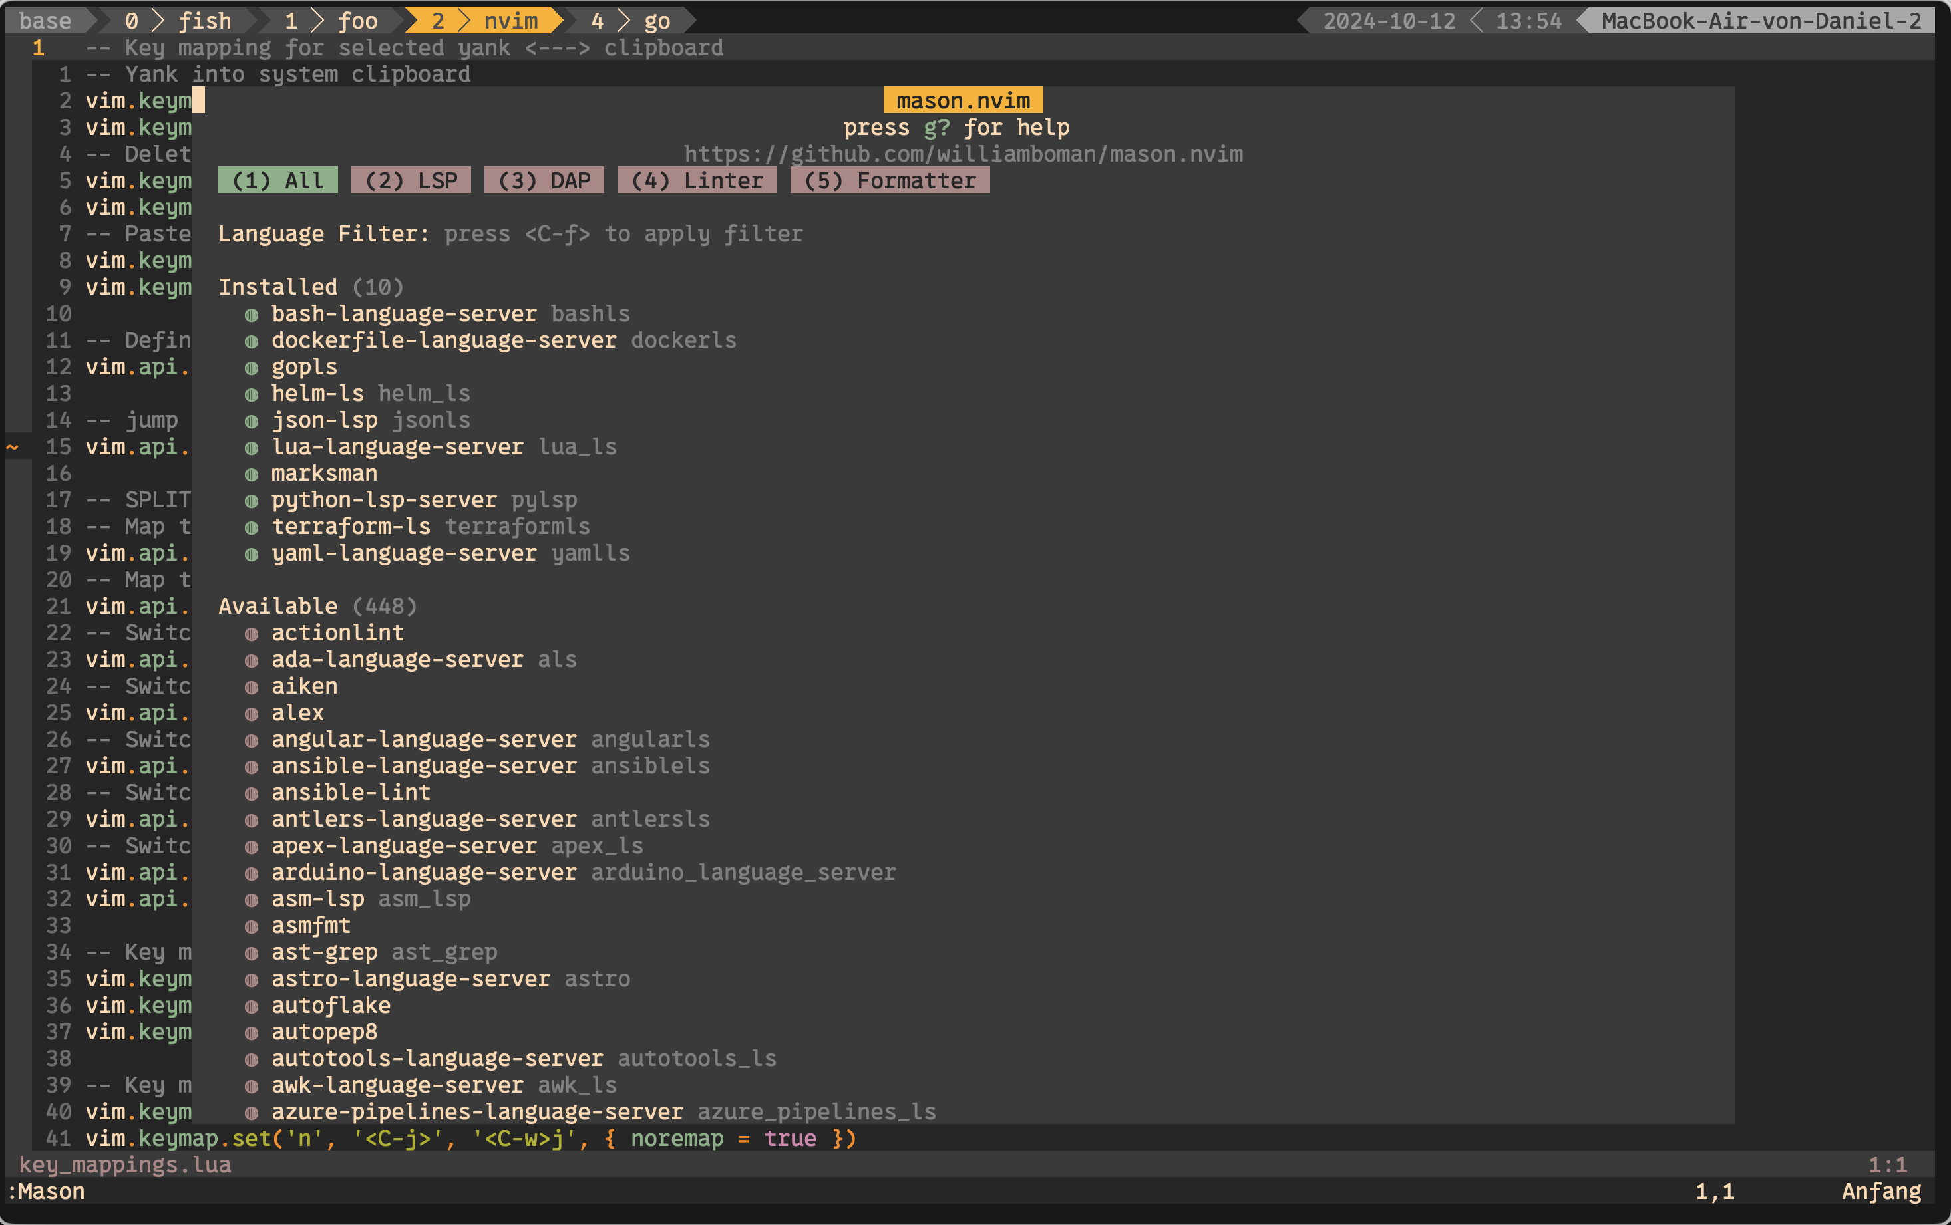Click line 41 keymap.set '<C-j>' code
1951x1225 pixels.
tap(470, 1138)
